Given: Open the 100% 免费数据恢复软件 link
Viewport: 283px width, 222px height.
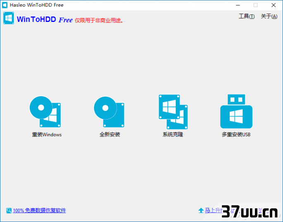Looking at the screenshot, I should 39,210.
